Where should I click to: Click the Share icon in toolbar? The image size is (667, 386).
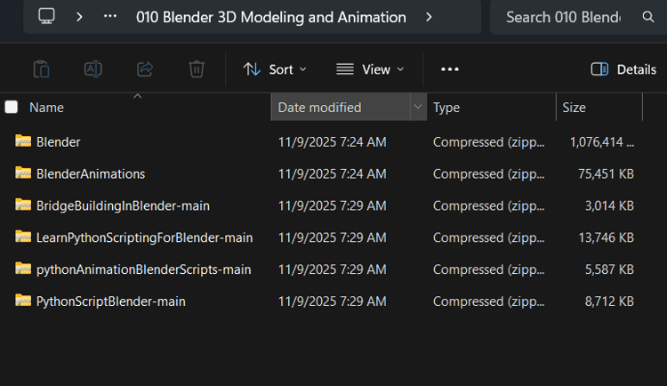tap(145, 69)
